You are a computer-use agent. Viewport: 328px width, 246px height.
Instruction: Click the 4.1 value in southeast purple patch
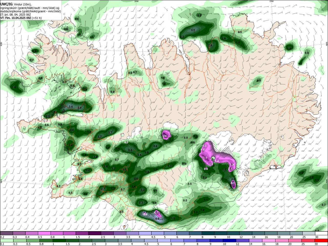pos(233,184)
